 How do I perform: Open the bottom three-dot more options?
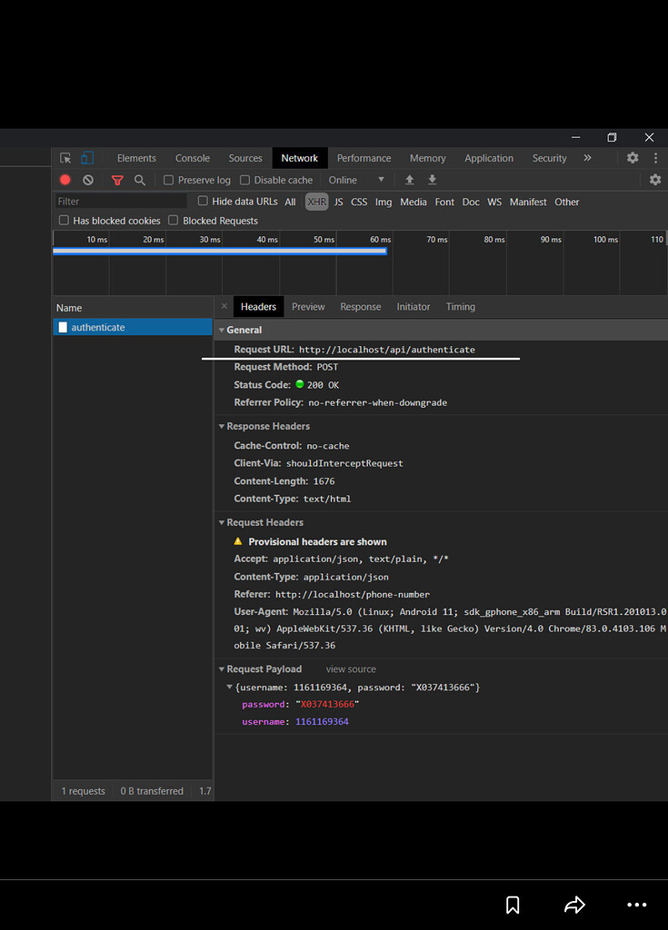coord(636,905)
